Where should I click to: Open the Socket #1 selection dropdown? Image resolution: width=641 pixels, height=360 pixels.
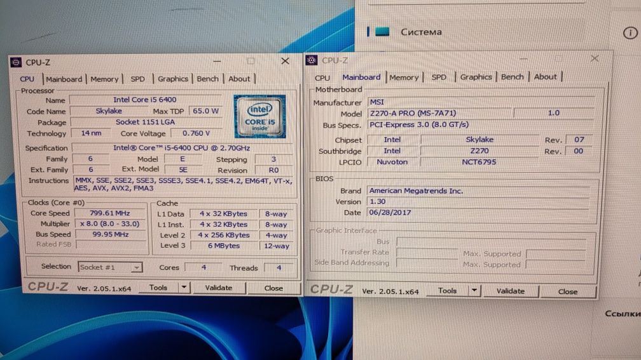[110, 267]
